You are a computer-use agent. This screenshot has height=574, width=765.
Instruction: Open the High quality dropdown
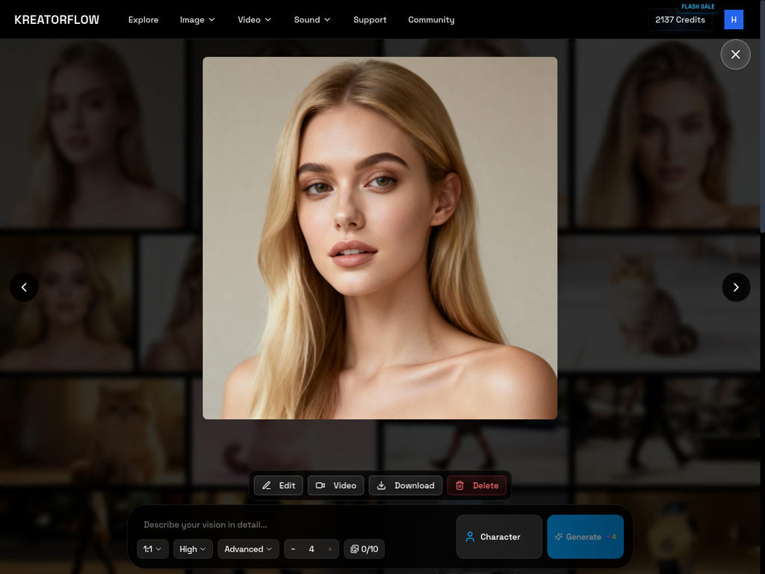[x=192, y=549]
